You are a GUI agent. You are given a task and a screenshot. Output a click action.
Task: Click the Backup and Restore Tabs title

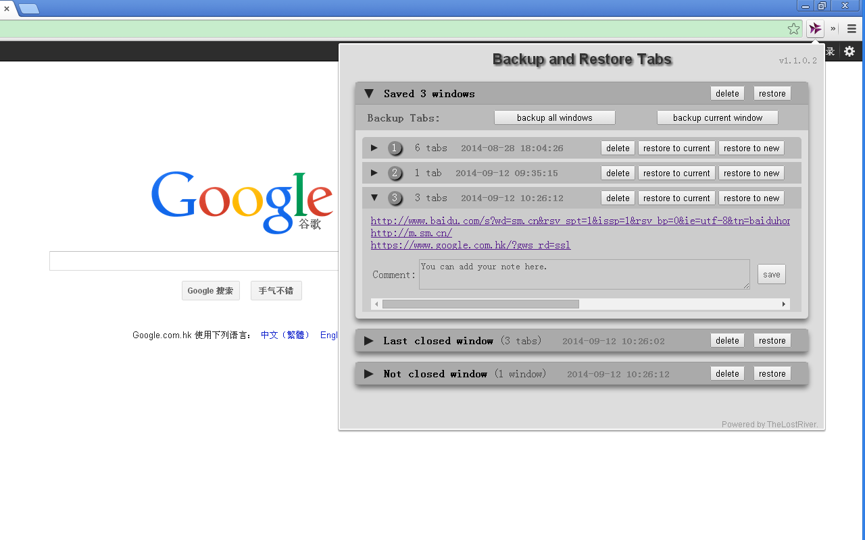click(582, 59)
